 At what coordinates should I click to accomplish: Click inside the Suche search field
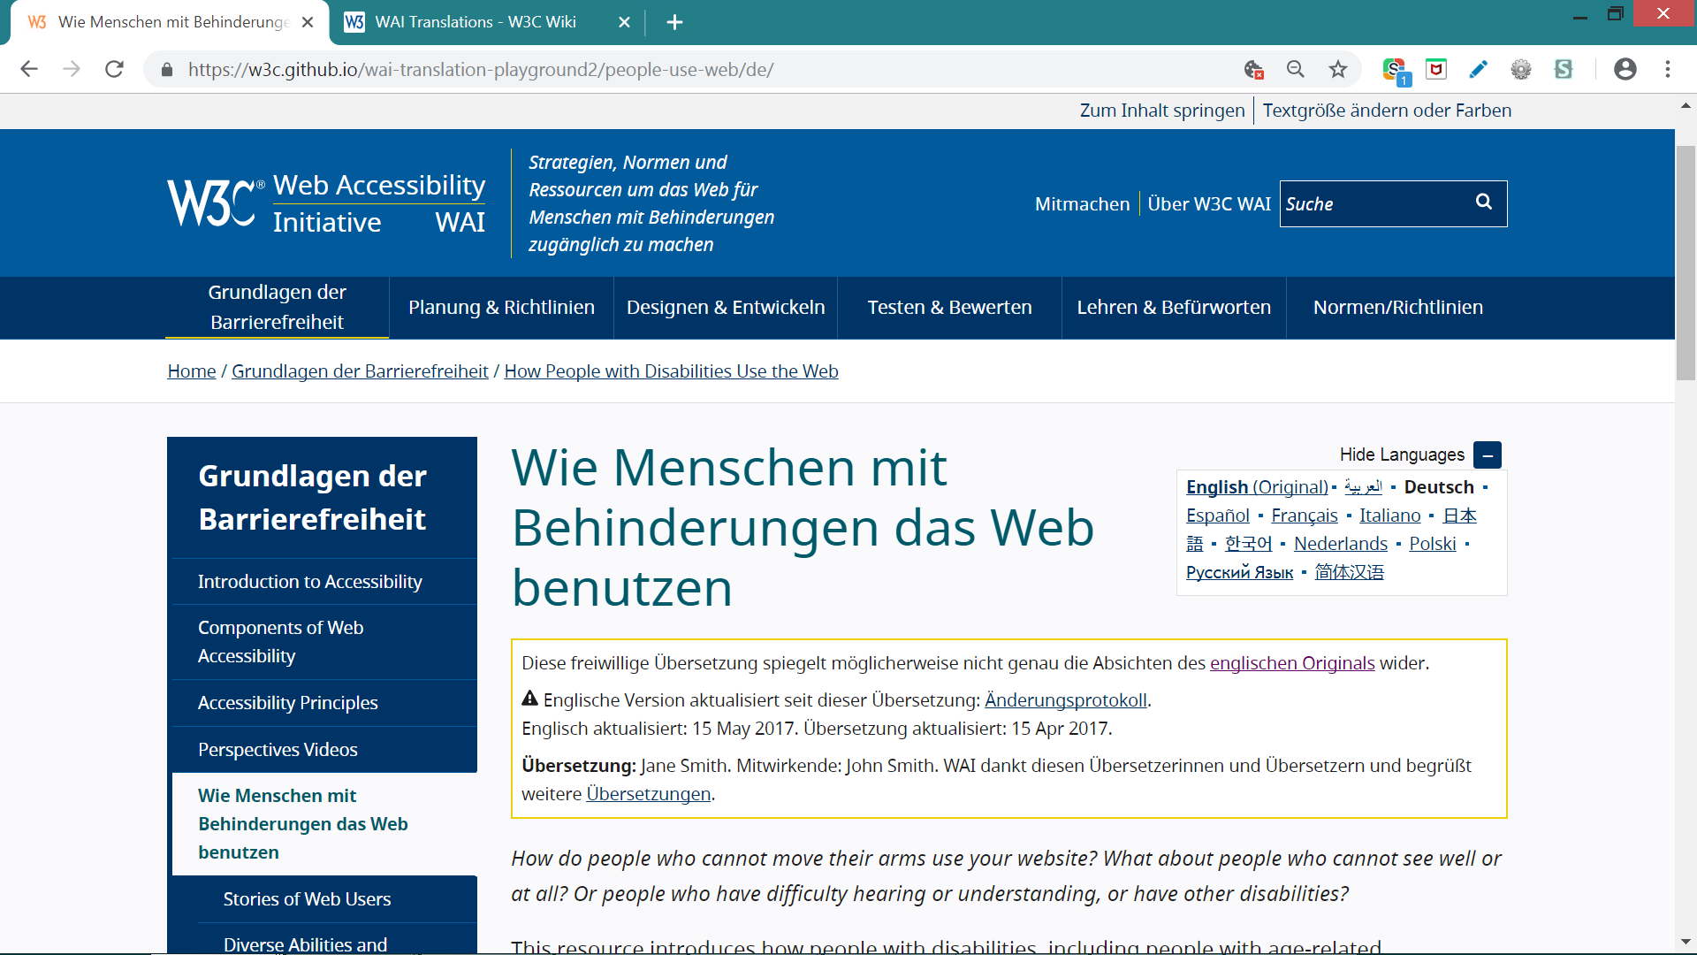(x=1370, y=204)
